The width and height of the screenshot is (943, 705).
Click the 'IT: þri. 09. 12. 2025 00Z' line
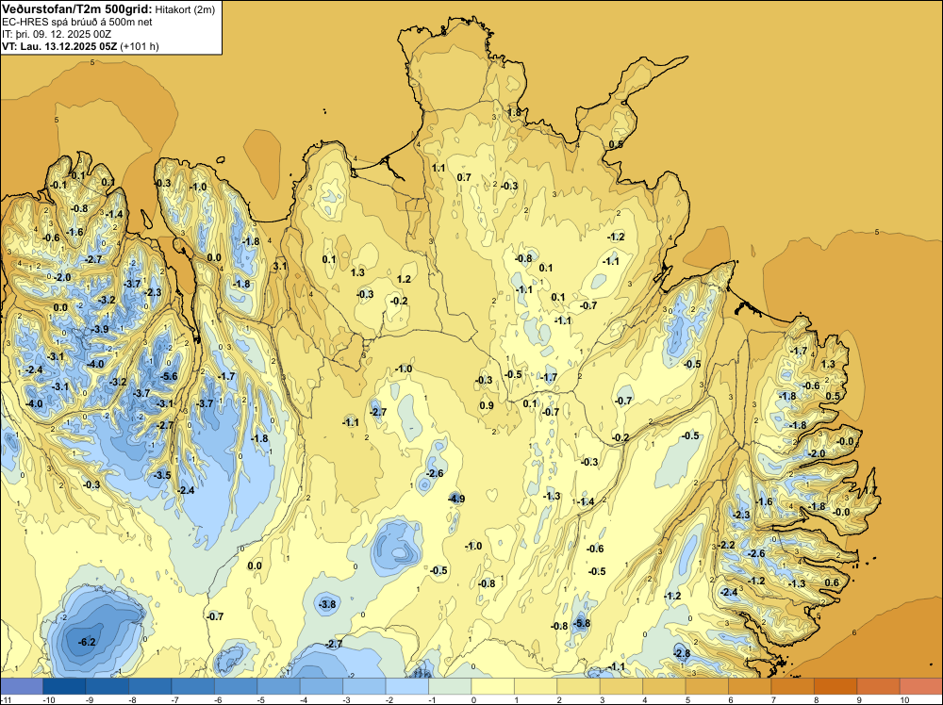click(57, 34)
